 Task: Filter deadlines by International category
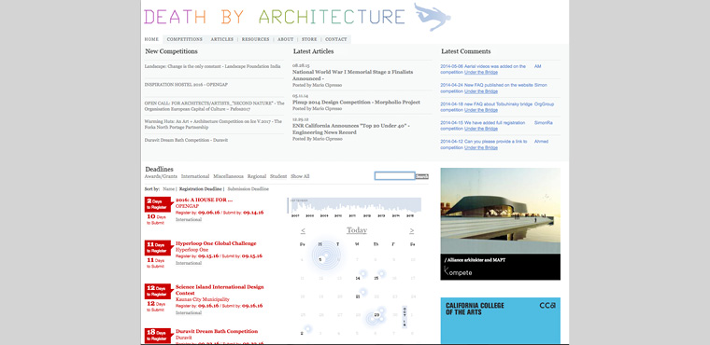click(x=195, y=176)
